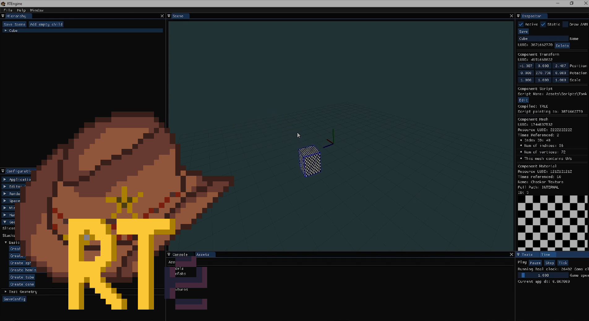The image size is (589, 321).
Task: Close the Console/Assets panel
Action: 511,255
